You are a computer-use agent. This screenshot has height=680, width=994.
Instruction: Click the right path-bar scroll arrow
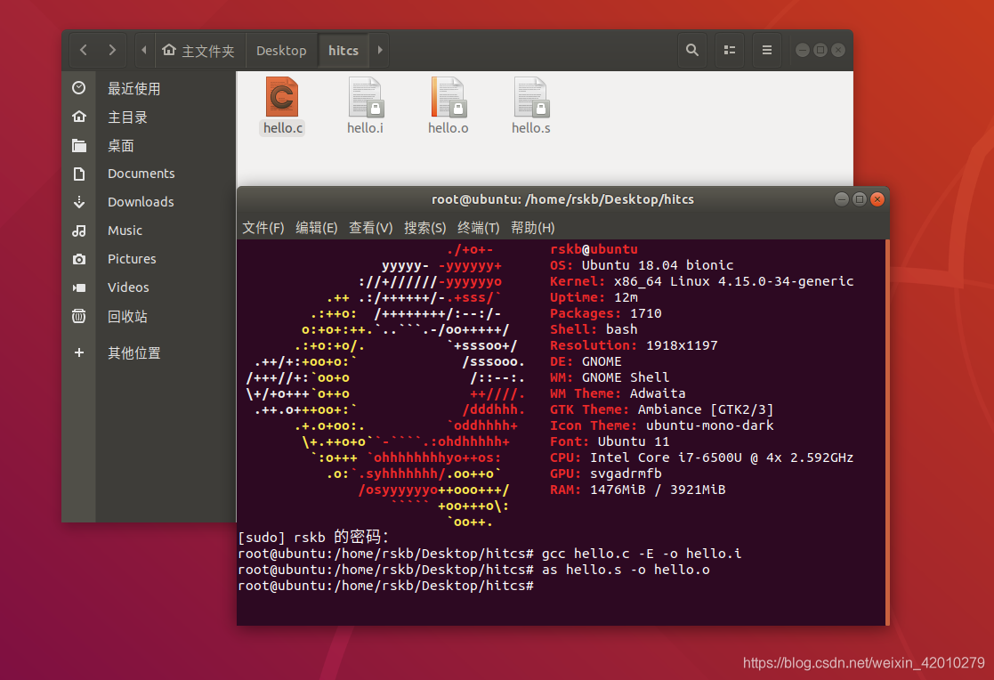click(380, 50)
